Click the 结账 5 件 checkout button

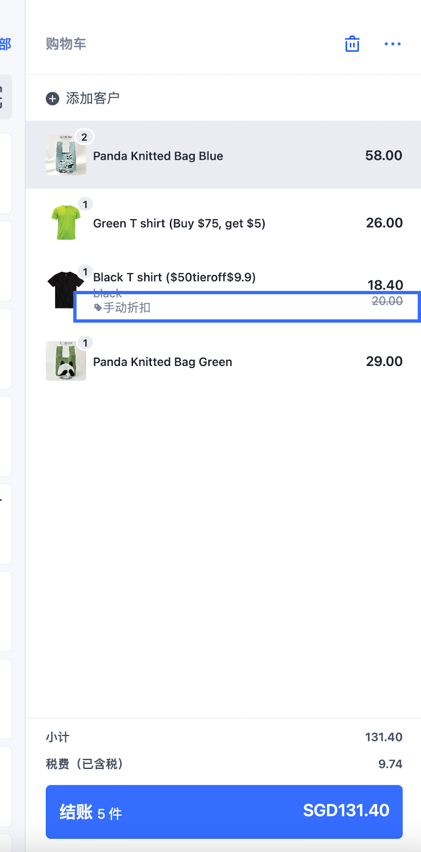[224, 812]
